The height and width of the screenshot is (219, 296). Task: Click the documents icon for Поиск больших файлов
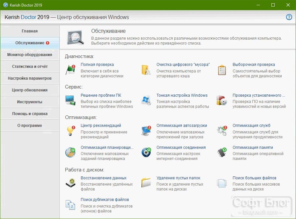click(222, 183)
